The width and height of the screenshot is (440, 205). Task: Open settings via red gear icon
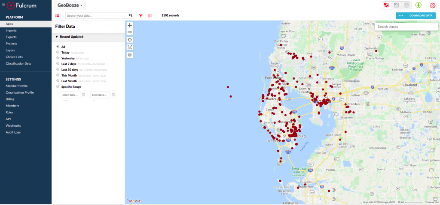(x=432, y=5)
